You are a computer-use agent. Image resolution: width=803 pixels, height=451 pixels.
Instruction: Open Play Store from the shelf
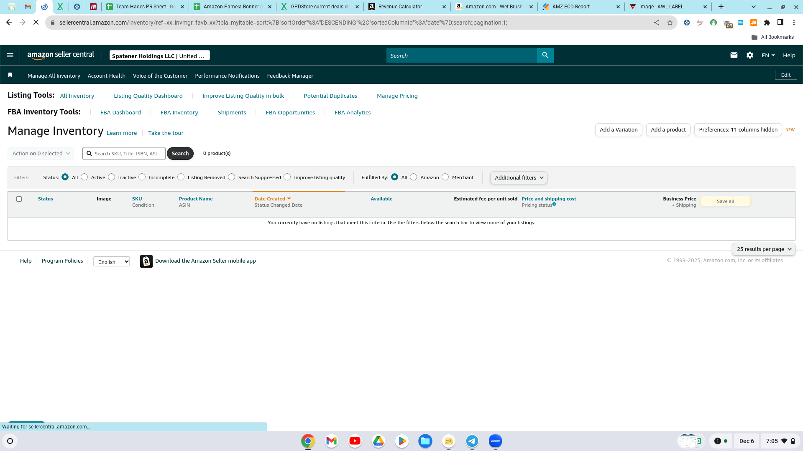401,441
